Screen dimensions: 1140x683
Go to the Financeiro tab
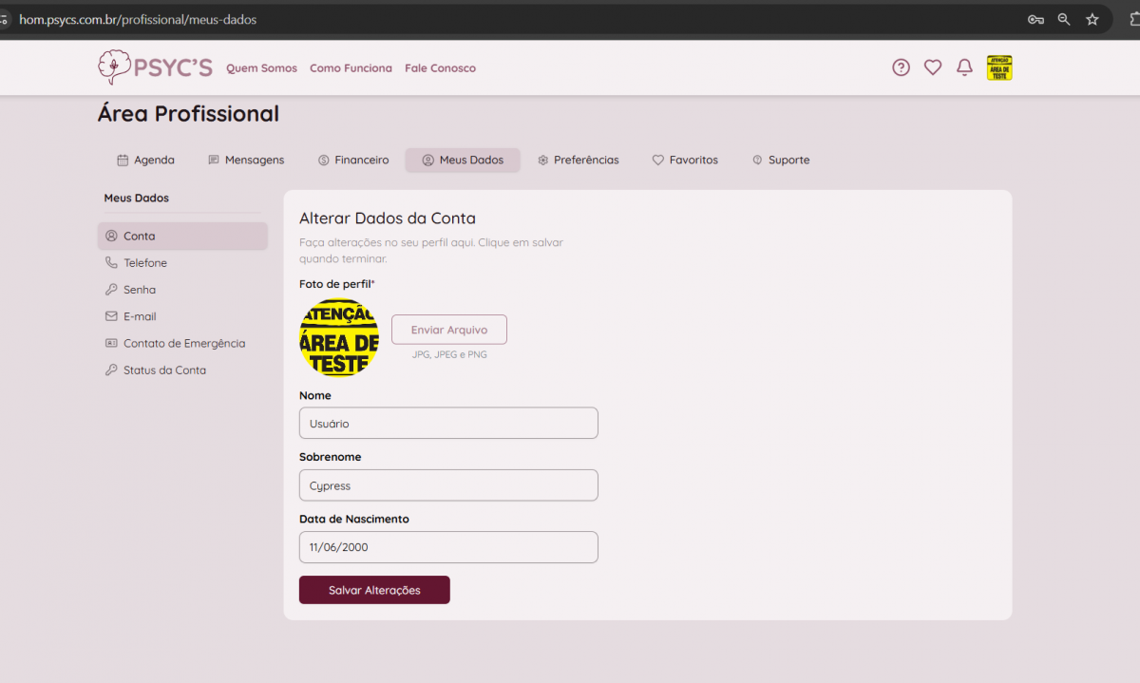(353, 161)
